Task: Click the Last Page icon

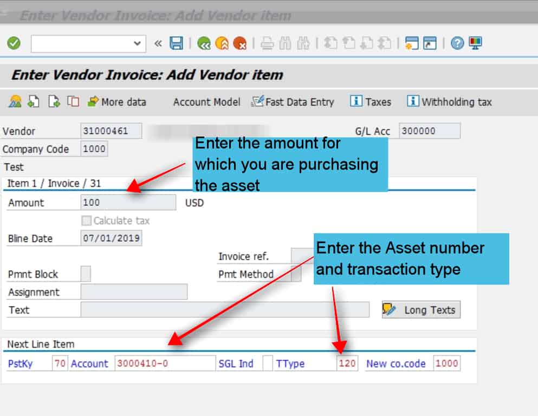Action: point(385,43)
